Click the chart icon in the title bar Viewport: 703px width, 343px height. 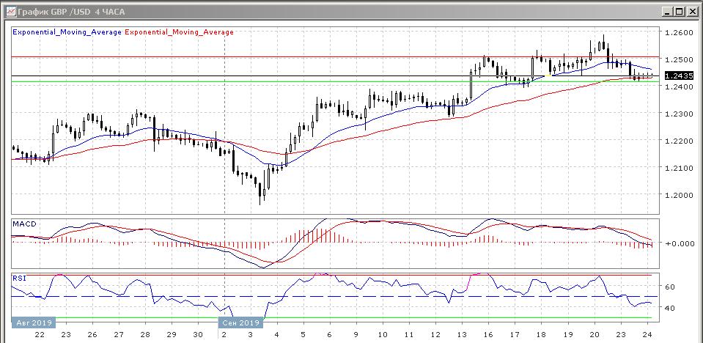[x=8, y=12]
